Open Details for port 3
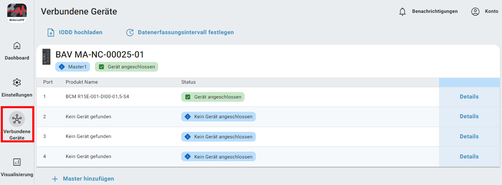Screen dimensions: 502x185 [x=469, y=137]
